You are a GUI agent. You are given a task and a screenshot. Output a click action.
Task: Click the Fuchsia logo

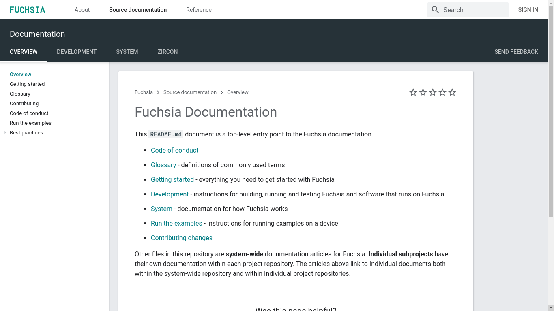coord(27,10)
